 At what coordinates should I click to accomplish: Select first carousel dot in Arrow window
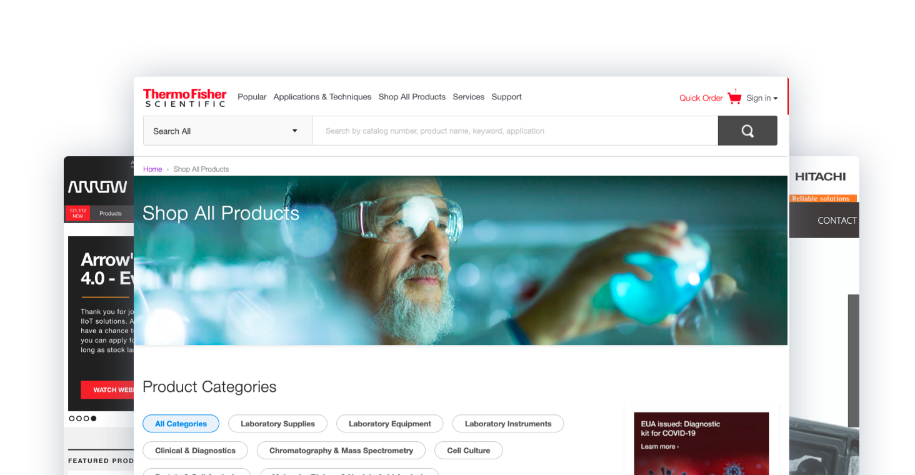[72, 418]
